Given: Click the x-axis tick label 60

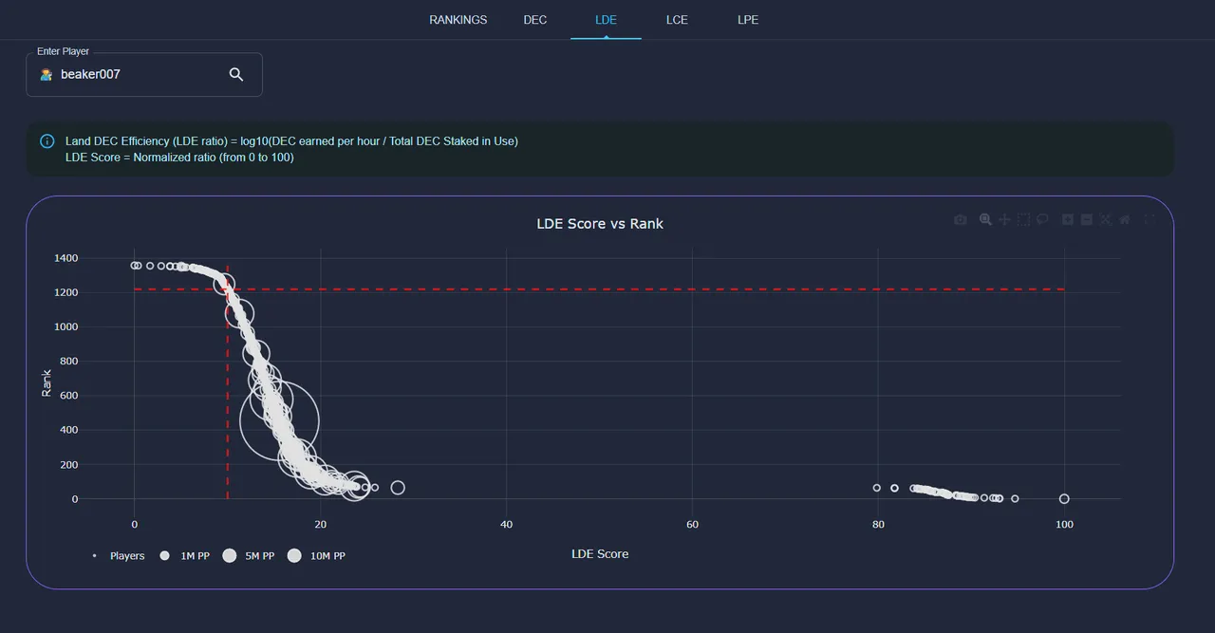Looking at the screenshot, I should (x=692, y=524).
